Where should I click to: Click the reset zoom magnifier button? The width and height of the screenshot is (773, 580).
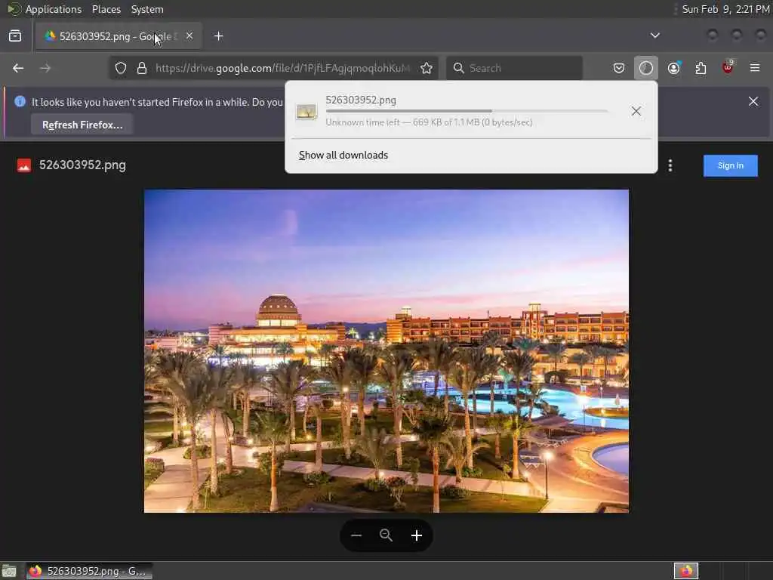(386, 535)
